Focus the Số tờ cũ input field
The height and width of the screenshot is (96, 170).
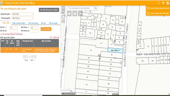pos(14,31)
